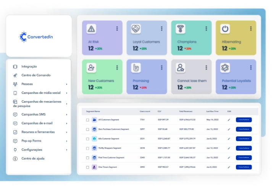276x190 pixels.
Task: Open the At Risk card options menu
Action: click(117, 29)
